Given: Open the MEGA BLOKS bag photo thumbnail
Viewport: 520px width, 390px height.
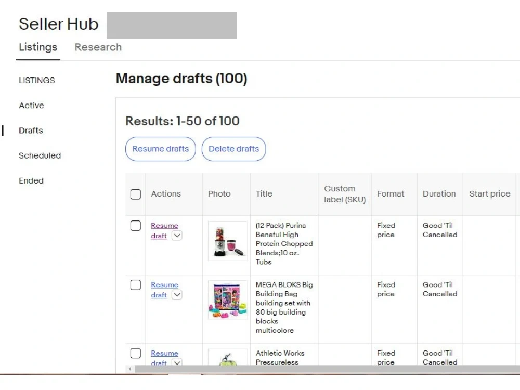Looking at the screenshot, I should coord(228,300).
